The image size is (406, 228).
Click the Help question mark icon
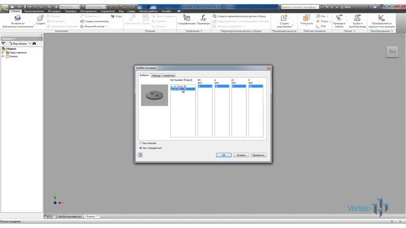coord(374,7)
